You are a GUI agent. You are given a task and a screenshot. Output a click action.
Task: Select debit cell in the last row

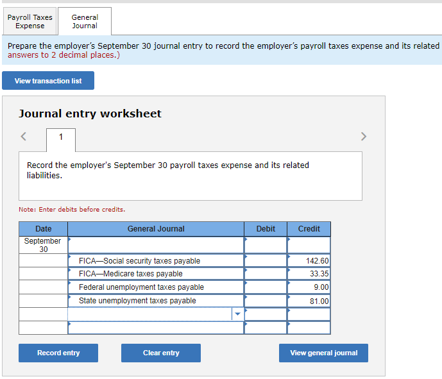[266, 328]
